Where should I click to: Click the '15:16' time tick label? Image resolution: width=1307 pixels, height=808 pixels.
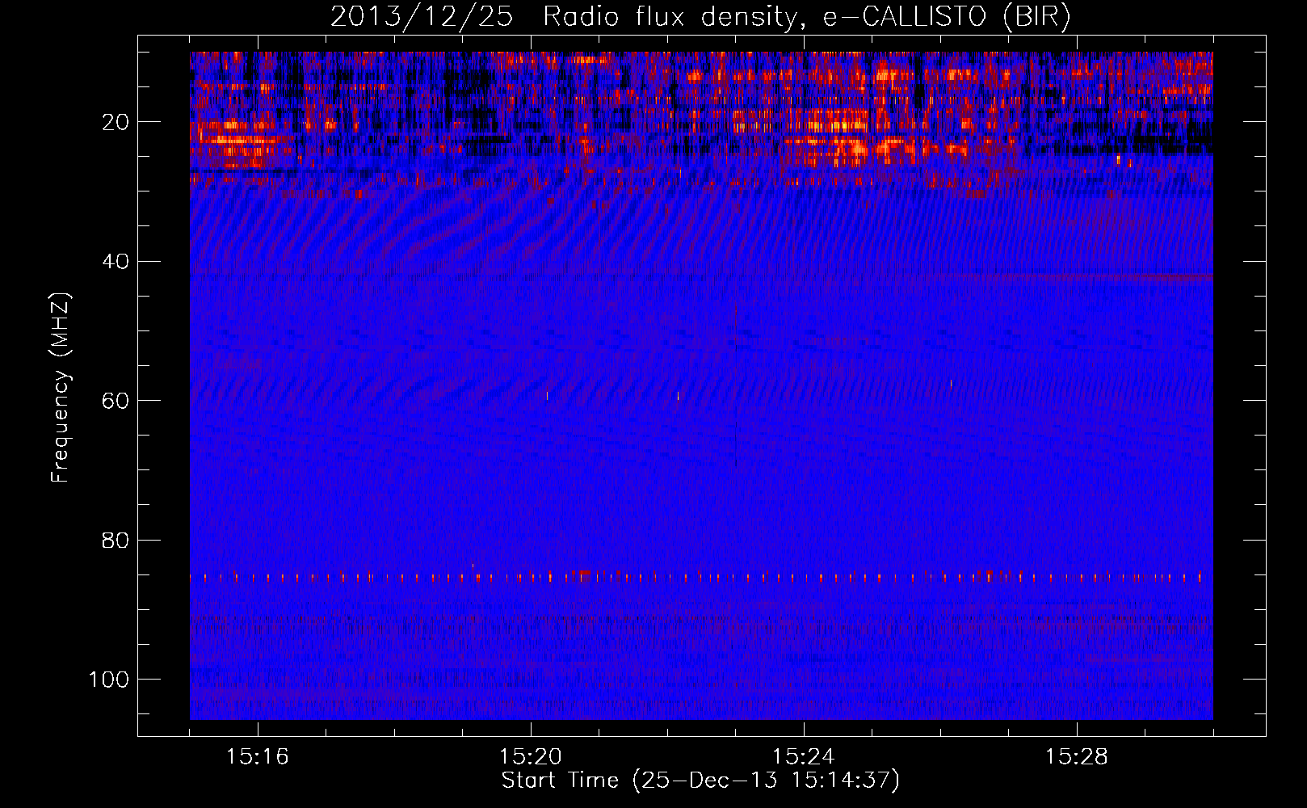(258, 757)
